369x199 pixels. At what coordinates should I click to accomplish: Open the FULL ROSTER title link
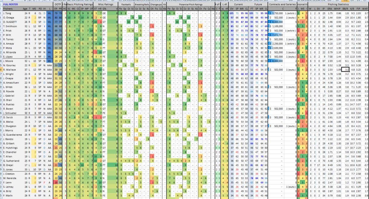(x=10, y=5)
